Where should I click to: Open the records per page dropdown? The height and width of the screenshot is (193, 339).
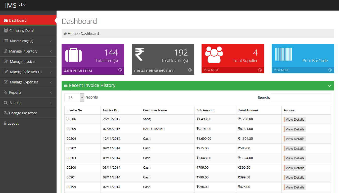coord(74,98)
